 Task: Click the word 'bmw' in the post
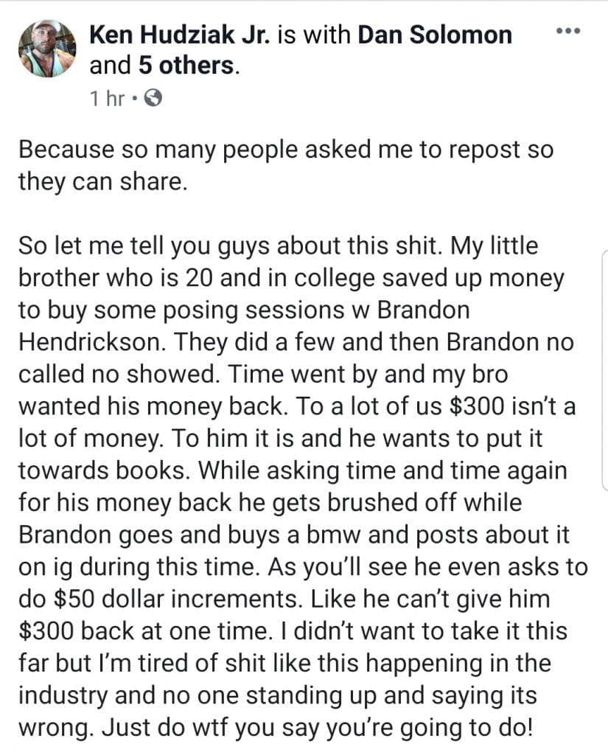[329, 535]
